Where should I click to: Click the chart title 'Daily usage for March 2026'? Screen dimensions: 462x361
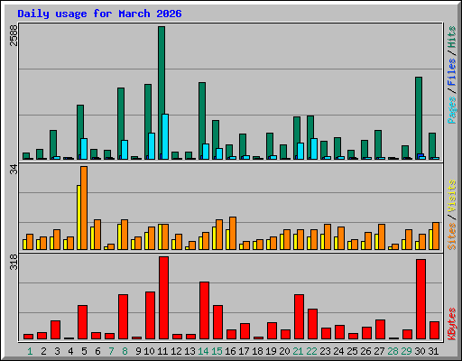pyautogui.click(x=99, y=14)
